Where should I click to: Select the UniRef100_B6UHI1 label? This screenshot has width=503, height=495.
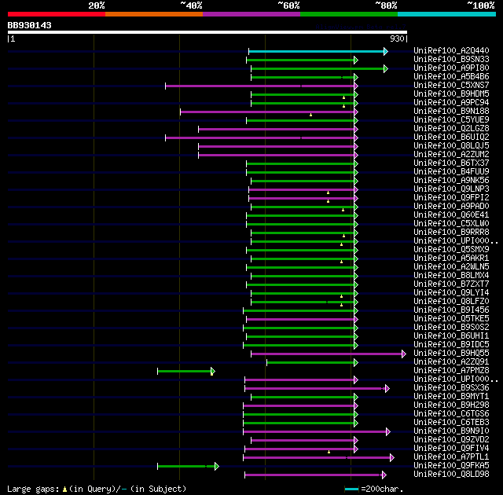click(x=451, y=336)
